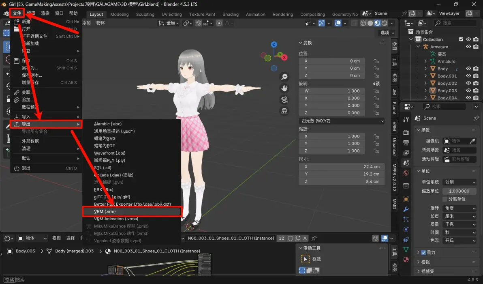Click the Z axis on navigation gizmo
Viewport: 483px width, 284px height.
274,45
